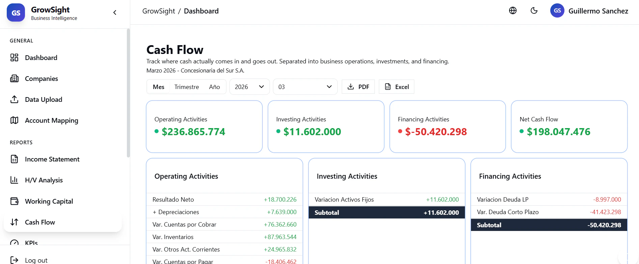
Task: Select the Var. Deuda Corto Plazo row
Action: tap(549, 212)
